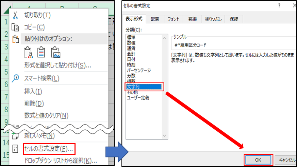
Task: Switch to 配置 tab
Action: click(155, 19)
